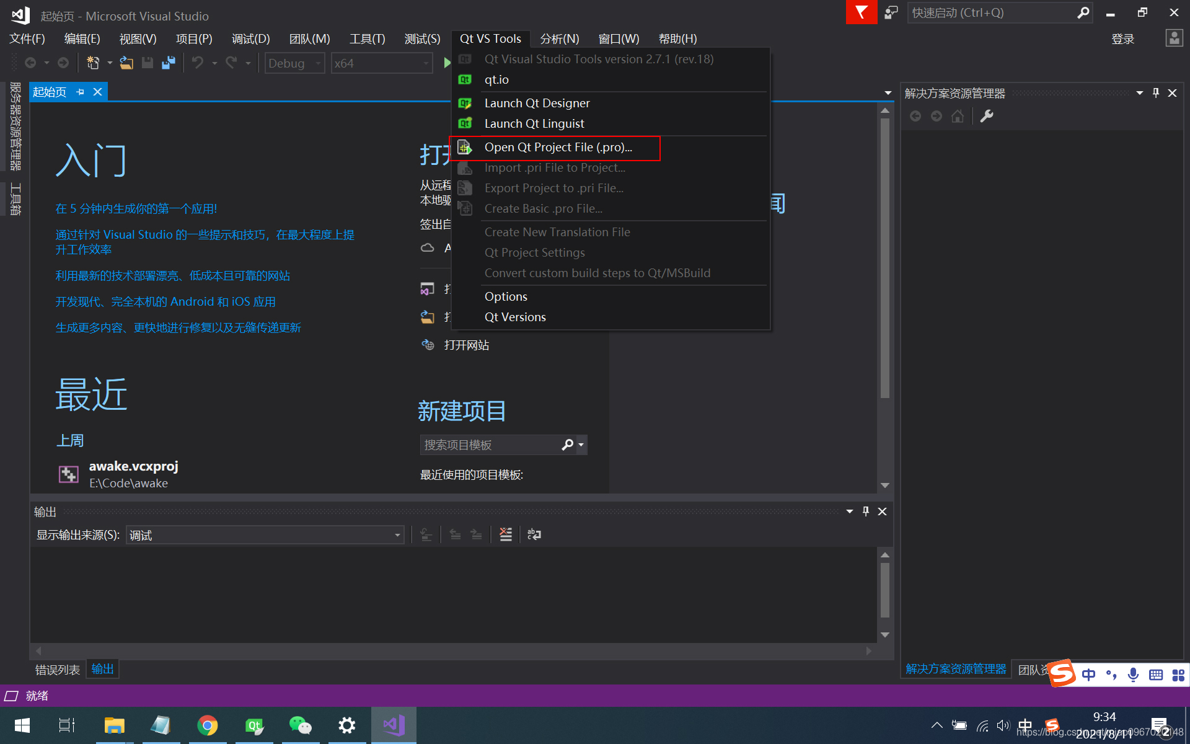1190x744 pixels.
Task: Toggle pin on Solution Explorer panel
Action: pos(1156,93)
